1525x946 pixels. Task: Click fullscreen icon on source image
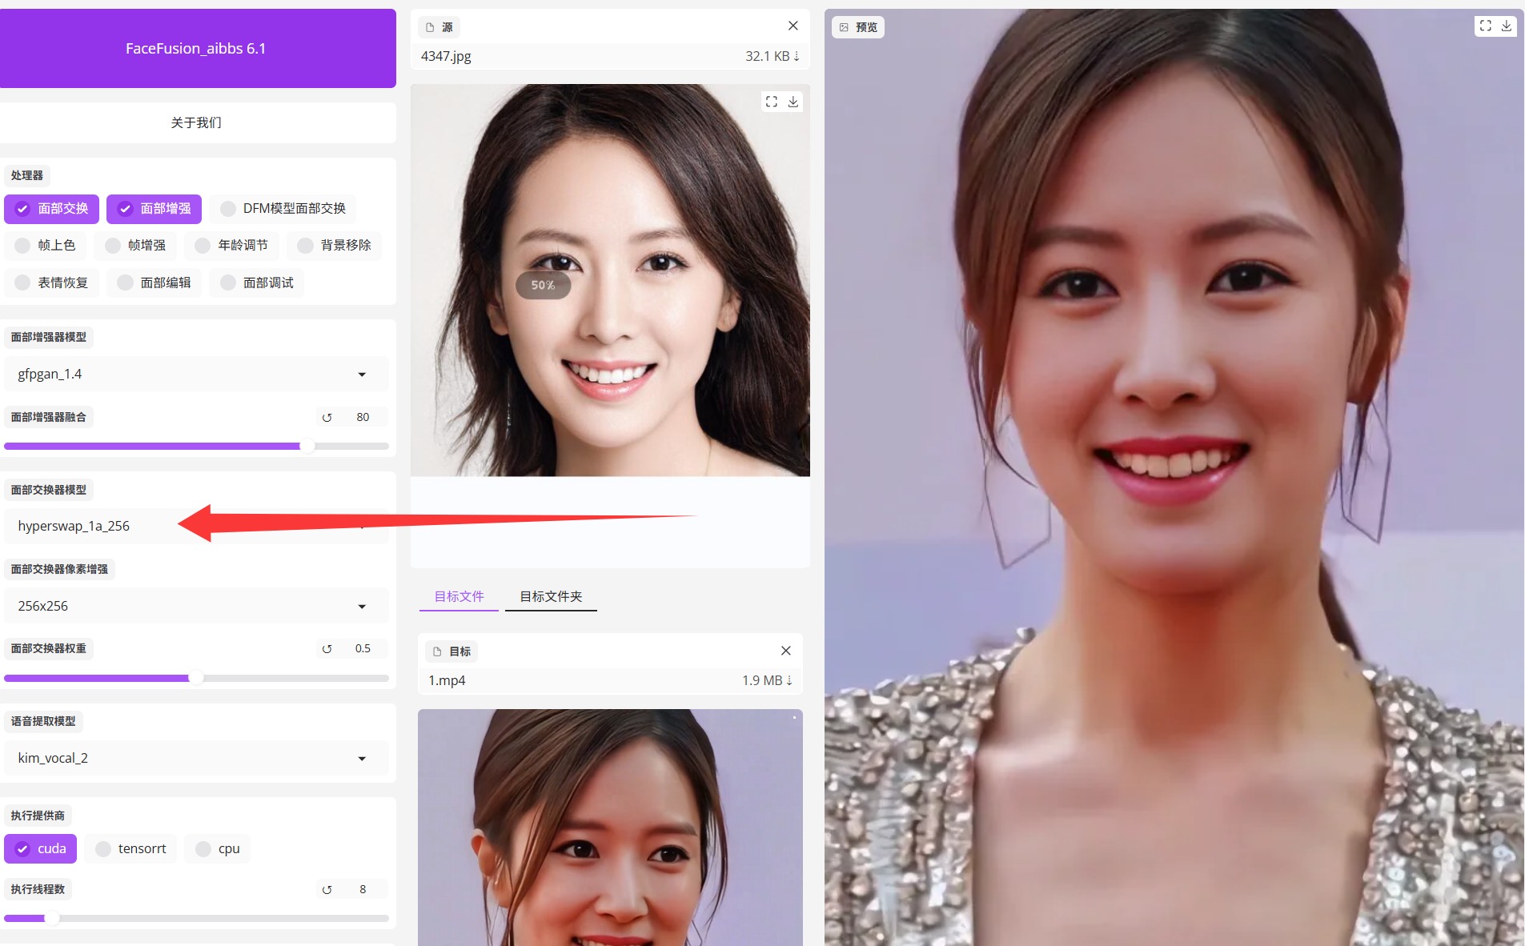click(x=771, y=102)
